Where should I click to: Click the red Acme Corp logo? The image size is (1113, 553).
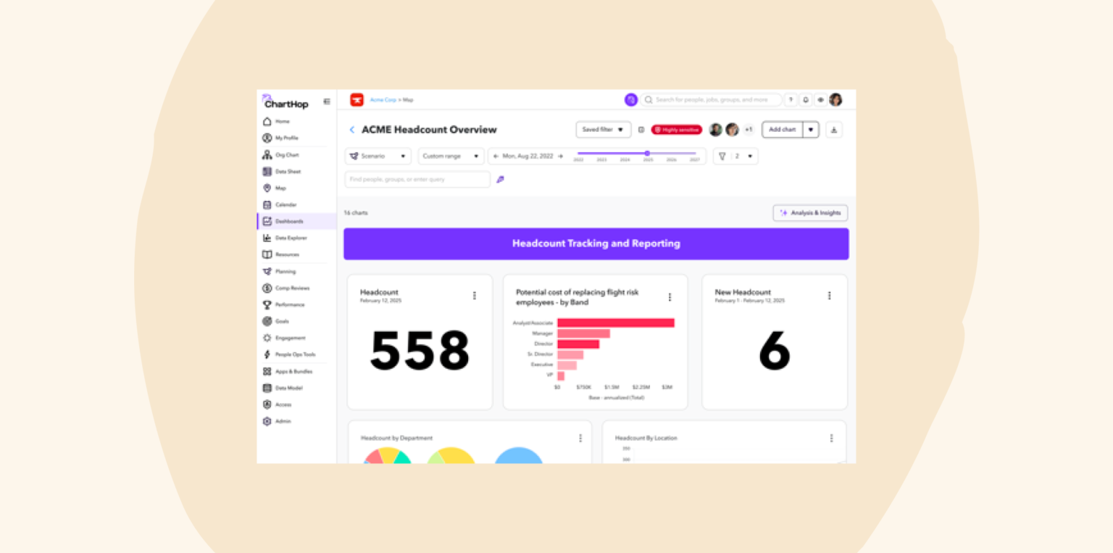point(357,100)
